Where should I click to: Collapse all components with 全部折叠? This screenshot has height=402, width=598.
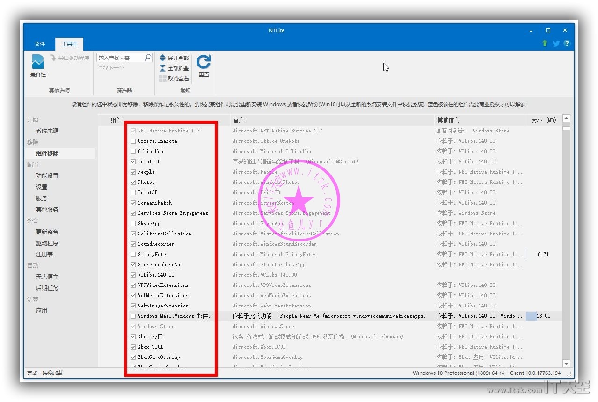[x=174, y=68]
